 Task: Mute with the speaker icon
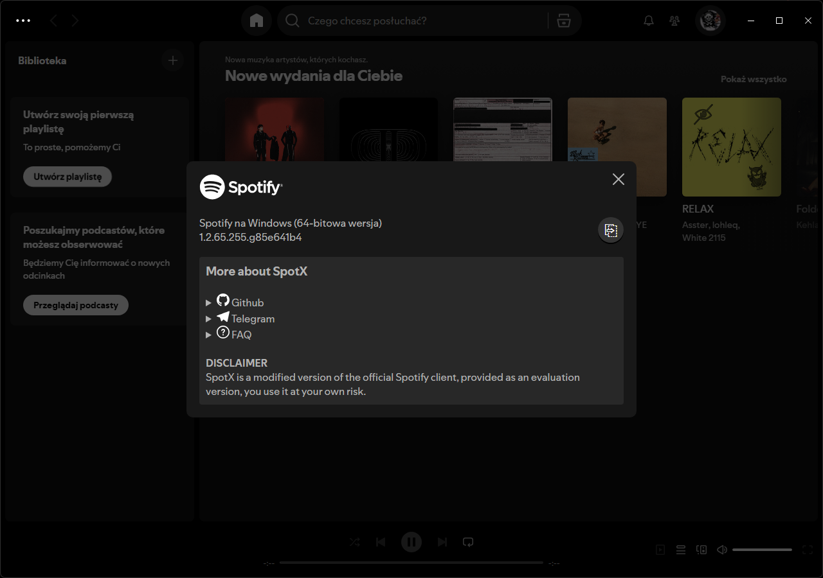pos(722,550)
